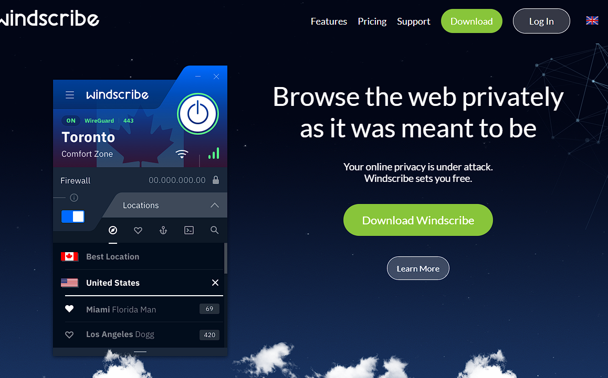The width and height of the screenshot is (608, 378).
Task: Select the static IP anchor tab
Action: (x=163, y=231)
